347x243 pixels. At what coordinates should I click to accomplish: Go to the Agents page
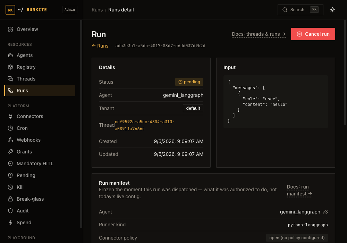[x=40, y=55]
